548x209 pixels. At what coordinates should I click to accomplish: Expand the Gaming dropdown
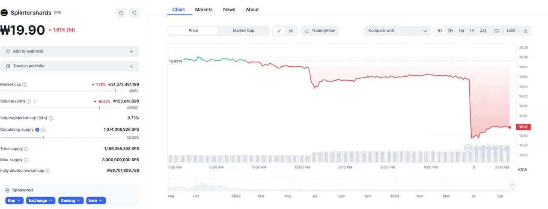(70, 200)
